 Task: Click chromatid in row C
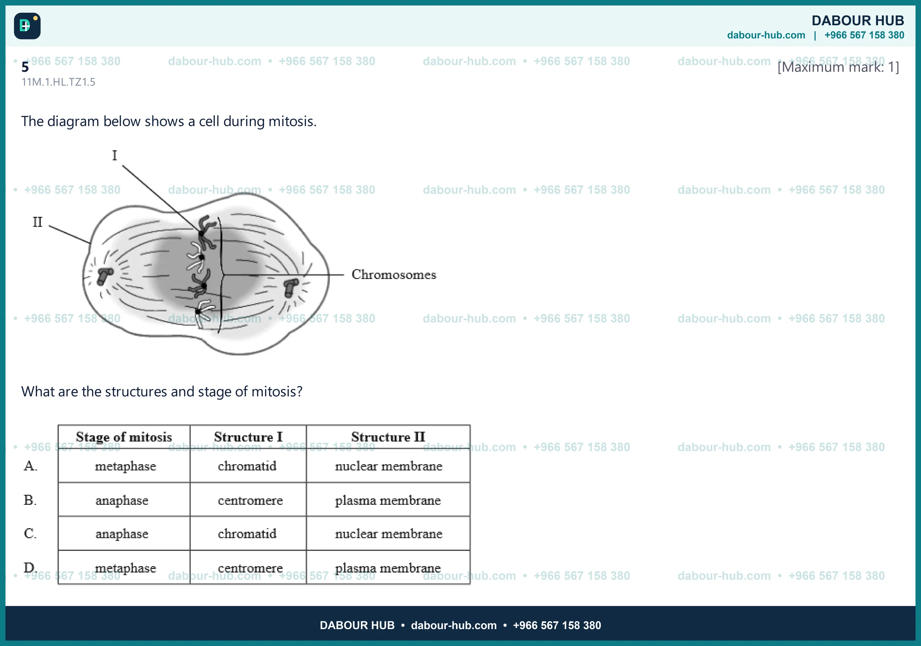coord(247,534)
